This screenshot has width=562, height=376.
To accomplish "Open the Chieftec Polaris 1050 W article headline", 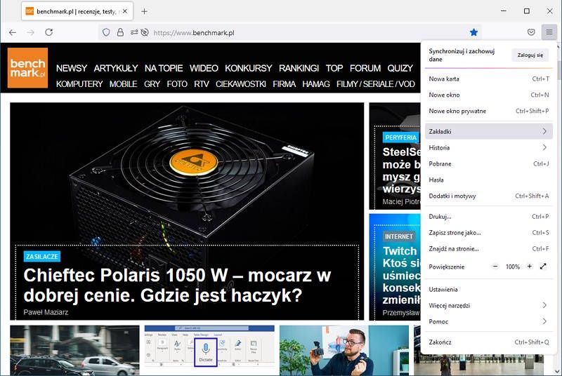I will click(177, 285).
